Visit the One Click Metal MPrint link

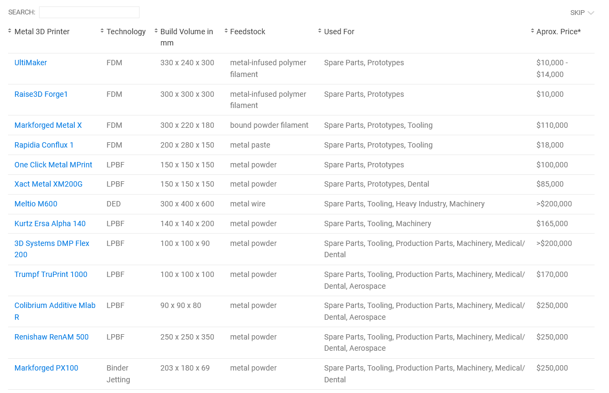click(53, 165)
